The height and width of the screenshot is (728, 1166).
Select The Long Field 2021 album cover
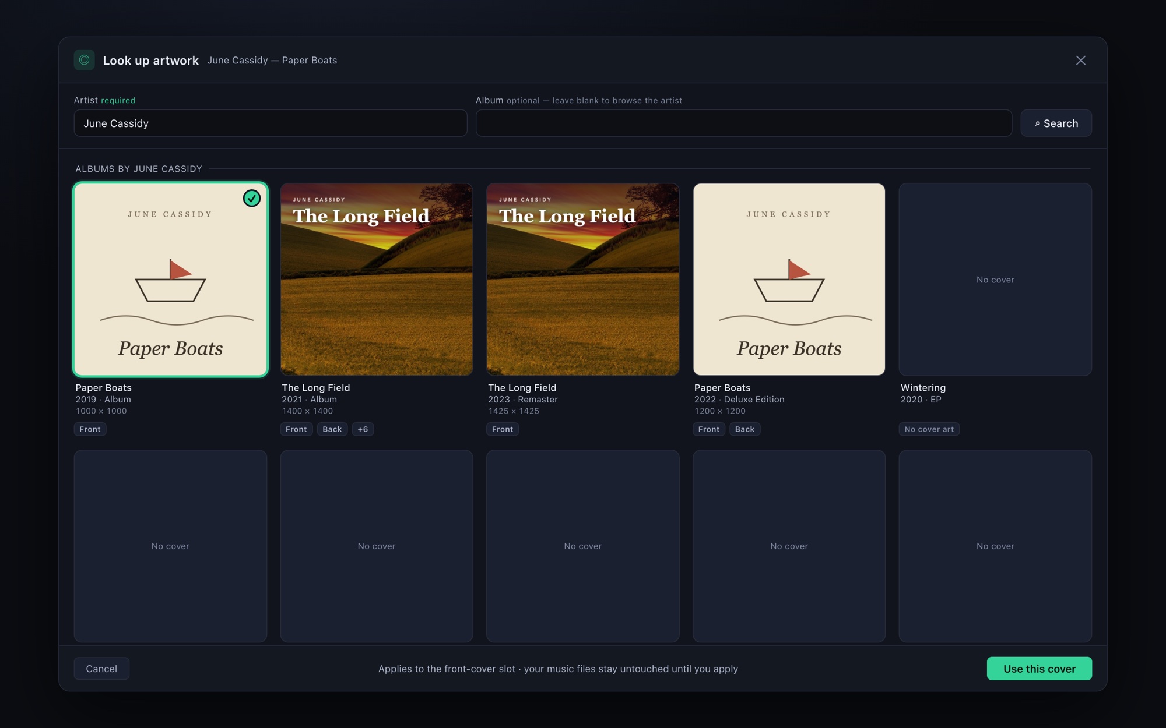(x=377, y=280)
